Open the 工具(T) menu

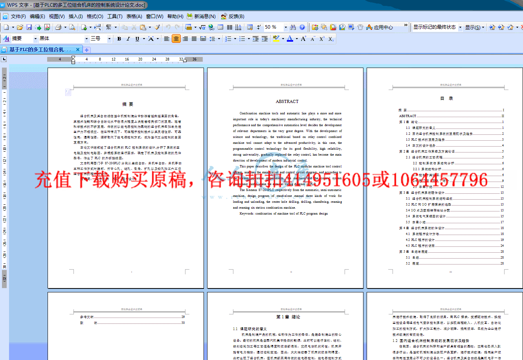tap(115, 16)
